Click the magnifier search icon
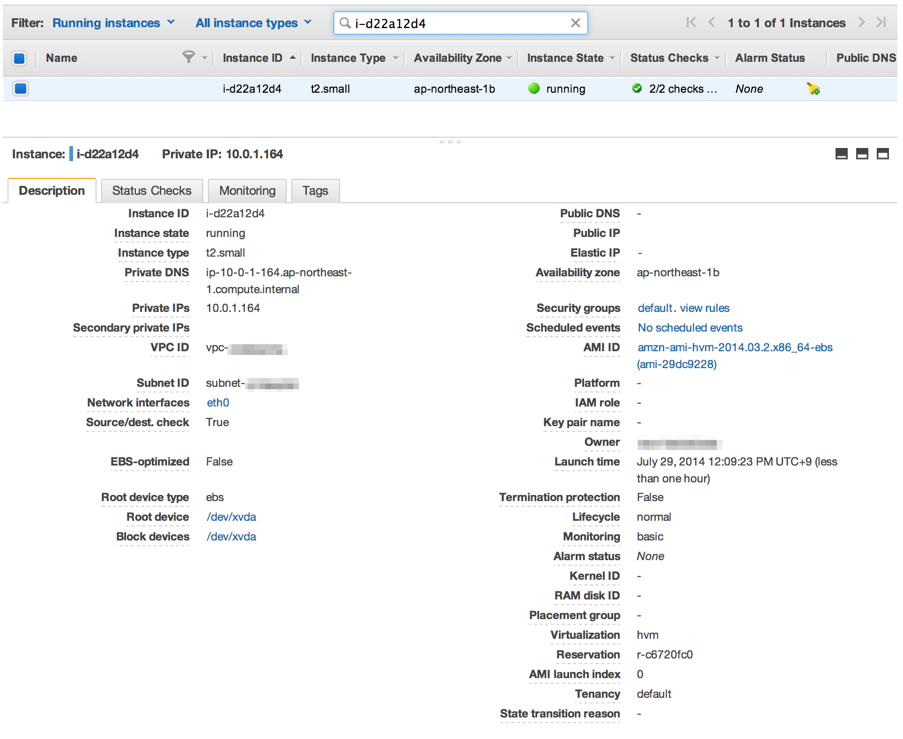The height and width of the screenshot is (739, 903). click(x=345, y=23)
